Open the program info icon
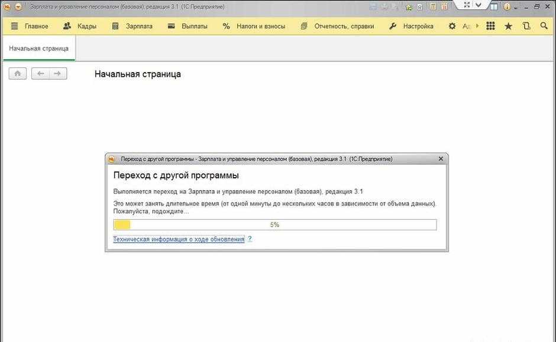The width and height of the screenshot is (556, 342). click(507, 6)
